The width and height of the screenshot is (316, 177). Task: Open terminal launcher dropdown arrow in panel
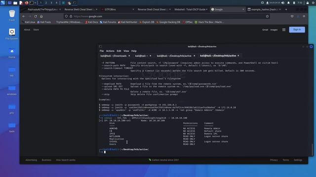(35, 3)
